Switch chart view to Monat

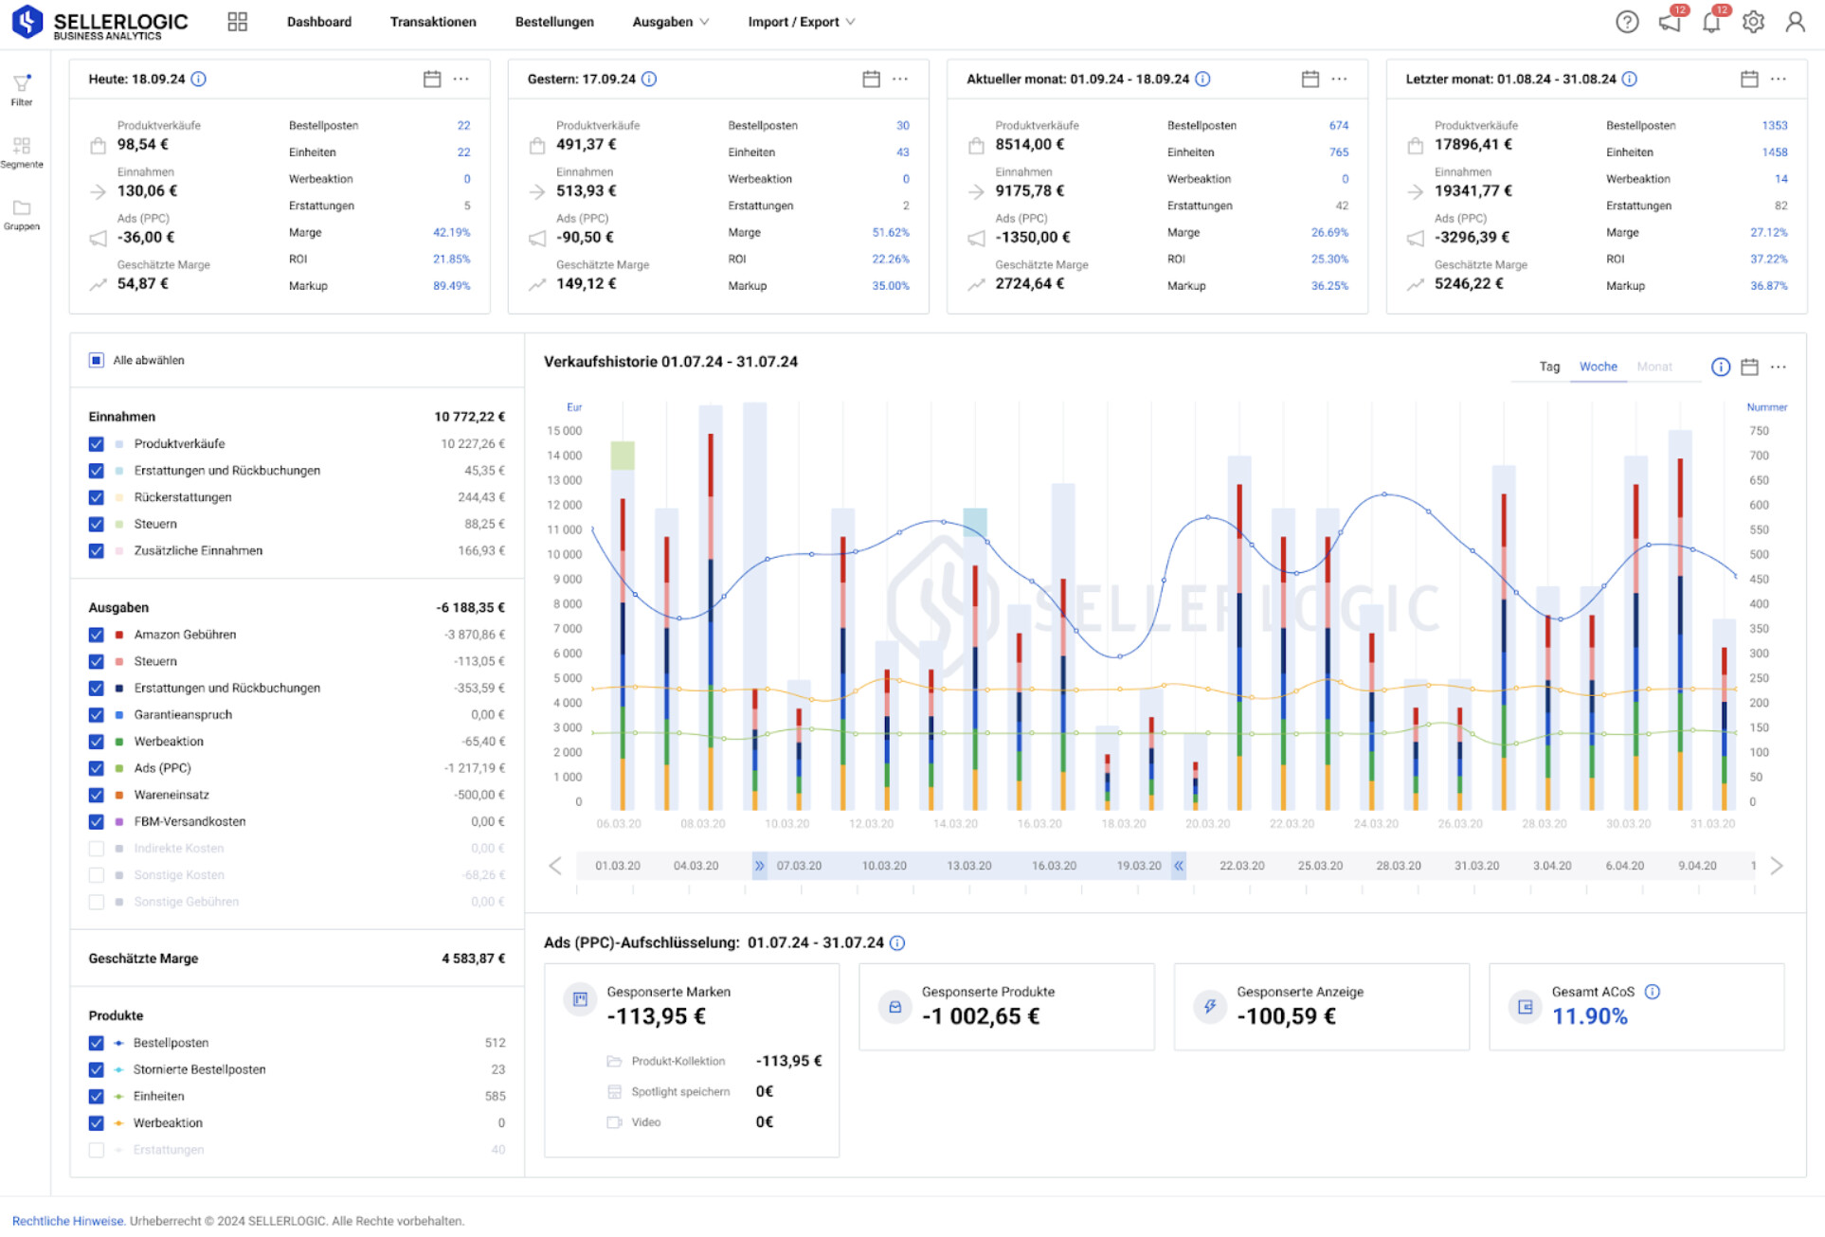[1654, 367]
